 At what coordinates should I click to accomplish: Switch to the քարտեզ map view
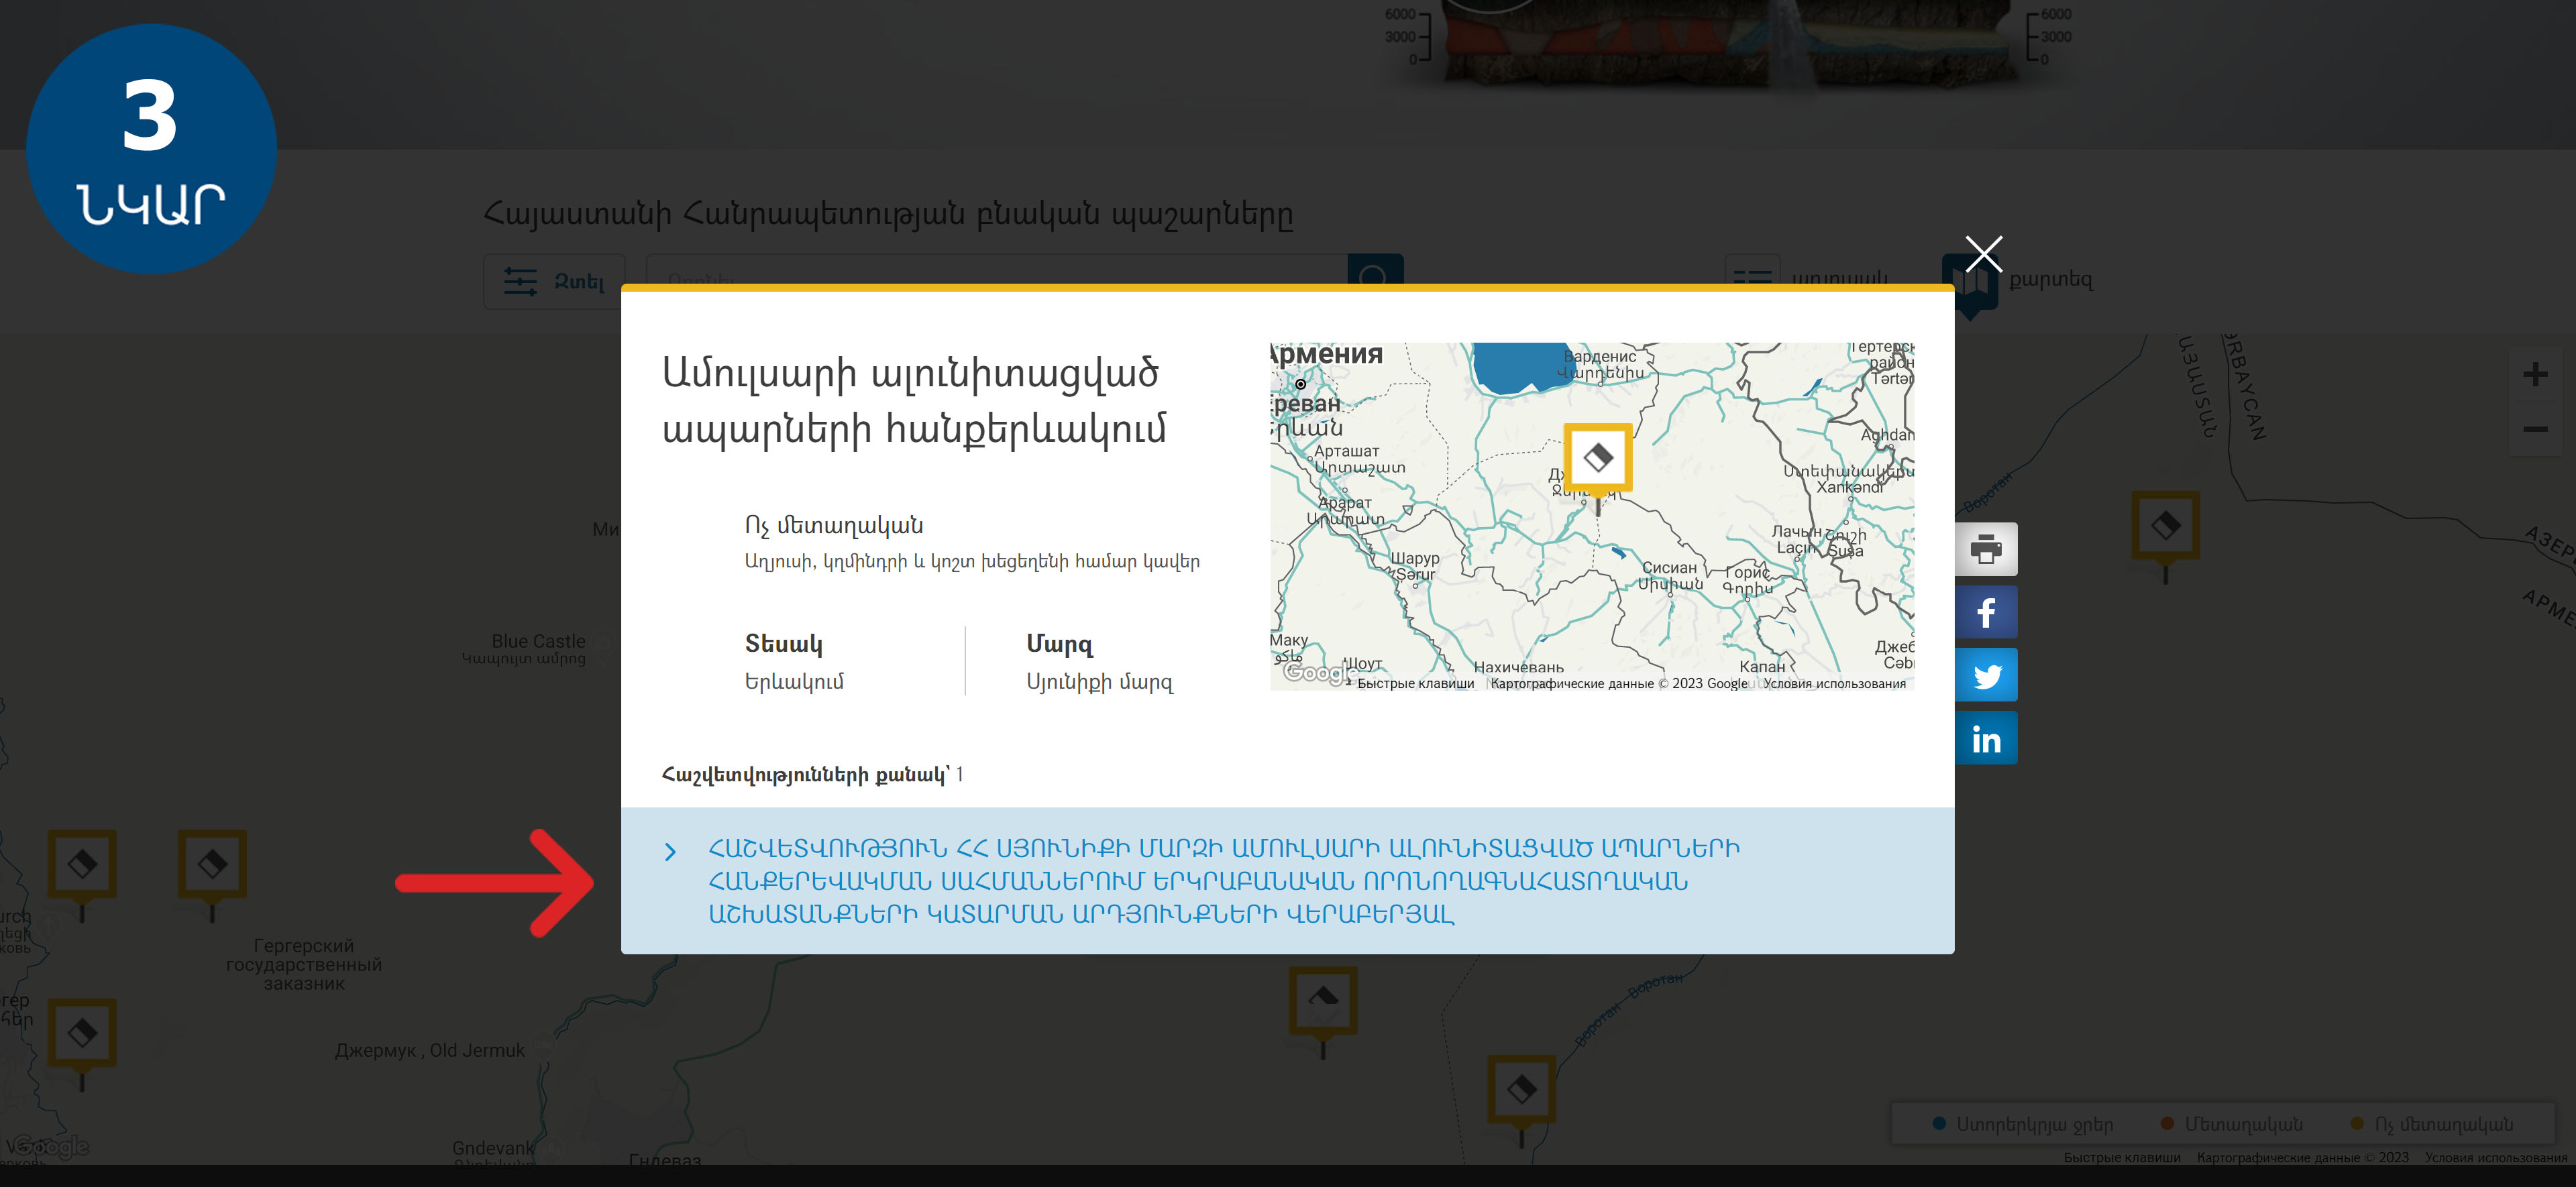click(x=2018, y=281)
